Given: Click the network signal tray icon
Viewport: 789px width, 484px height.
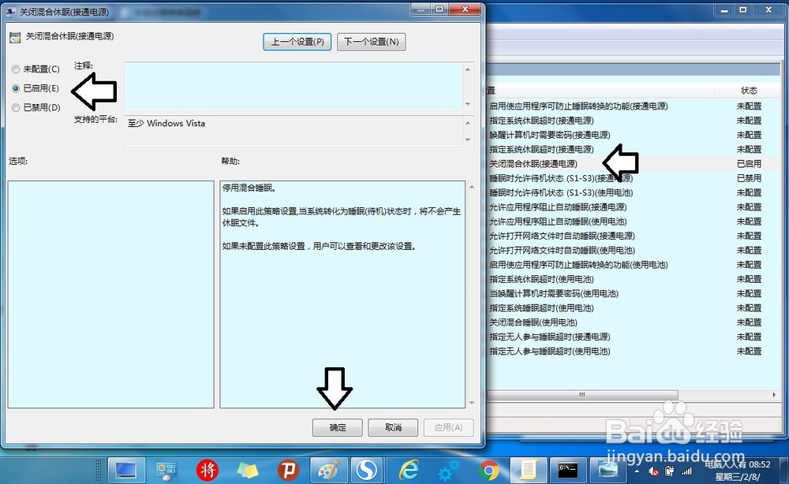Looking at the screenshot, I should (686, 471).
